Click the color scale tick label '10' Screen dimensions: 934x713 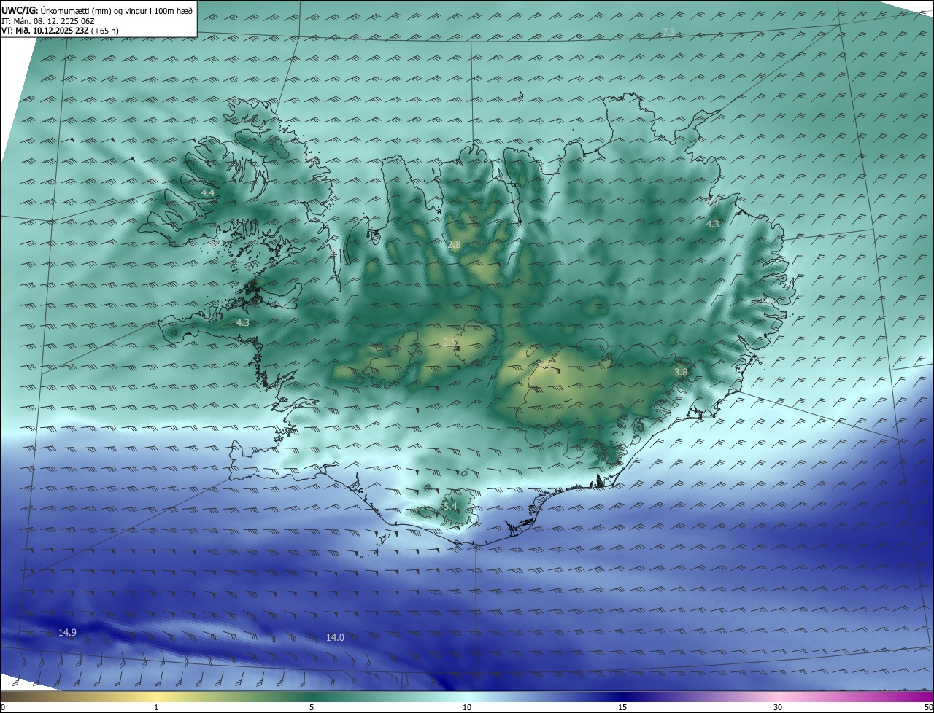[467, 707]
